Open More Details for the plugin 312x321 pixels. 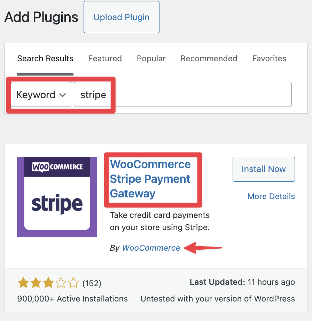pos(271,196)
